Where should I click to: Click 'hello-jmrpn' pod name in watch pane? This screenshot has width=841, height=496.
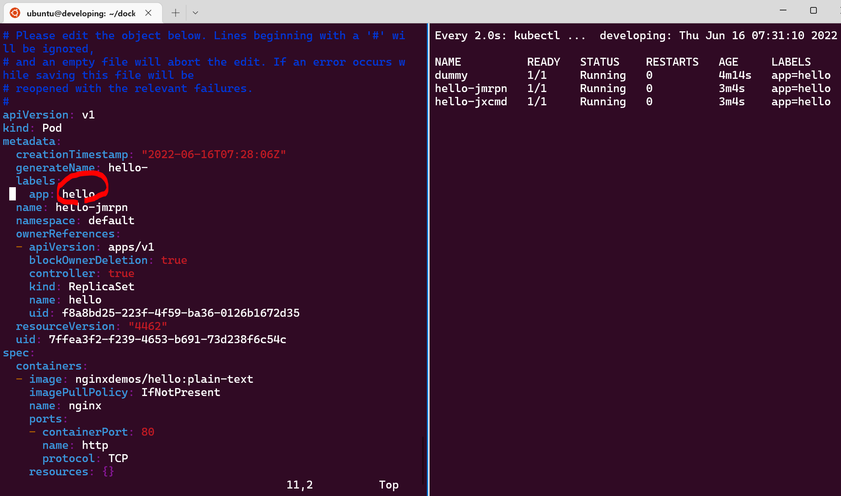point(471,89)
